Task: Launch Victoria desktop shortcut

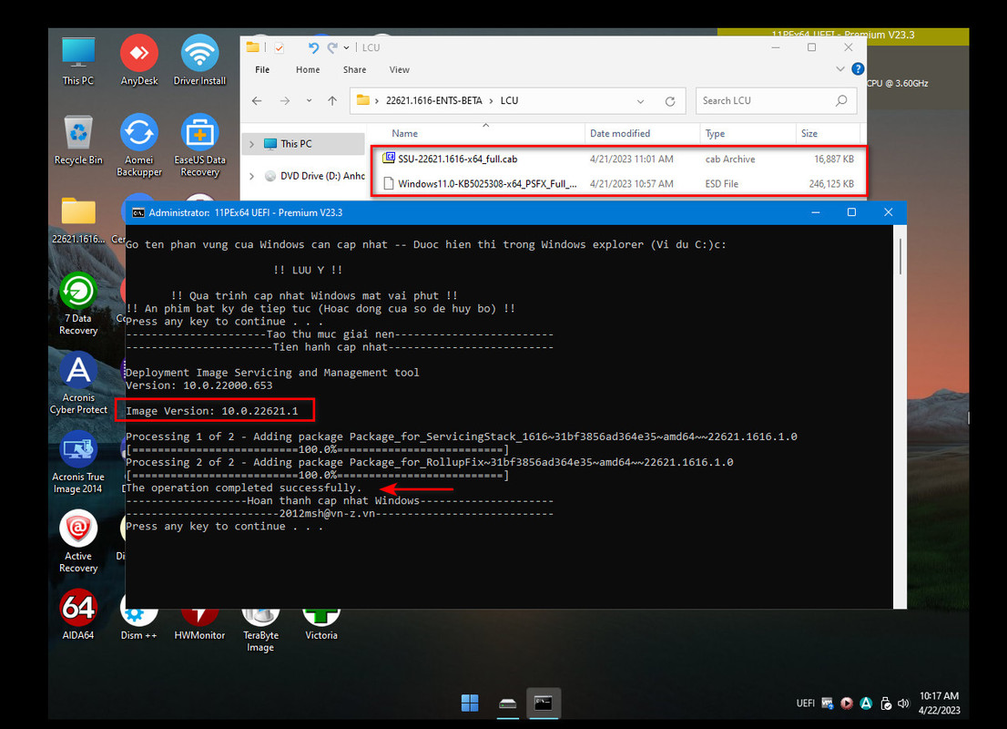Action: [321, 623]
